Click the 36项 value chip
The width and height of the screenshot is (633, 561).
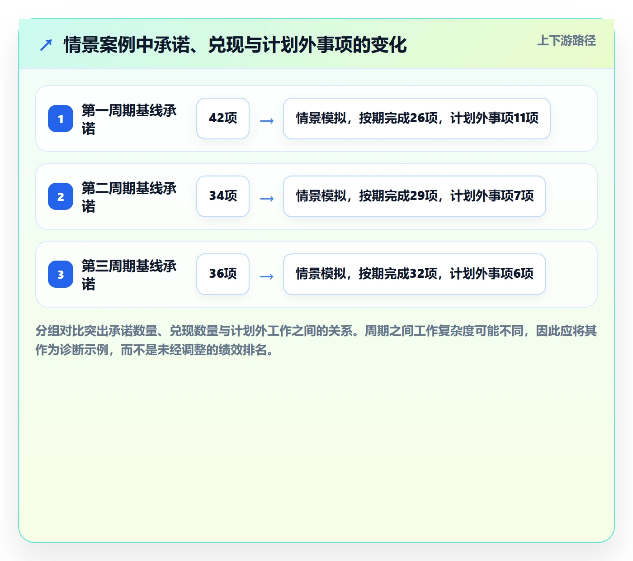pyautogui.click(x=223, y=274)
